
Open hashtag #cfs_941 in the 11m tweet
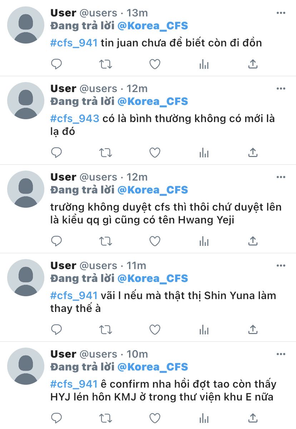point(74,296)
